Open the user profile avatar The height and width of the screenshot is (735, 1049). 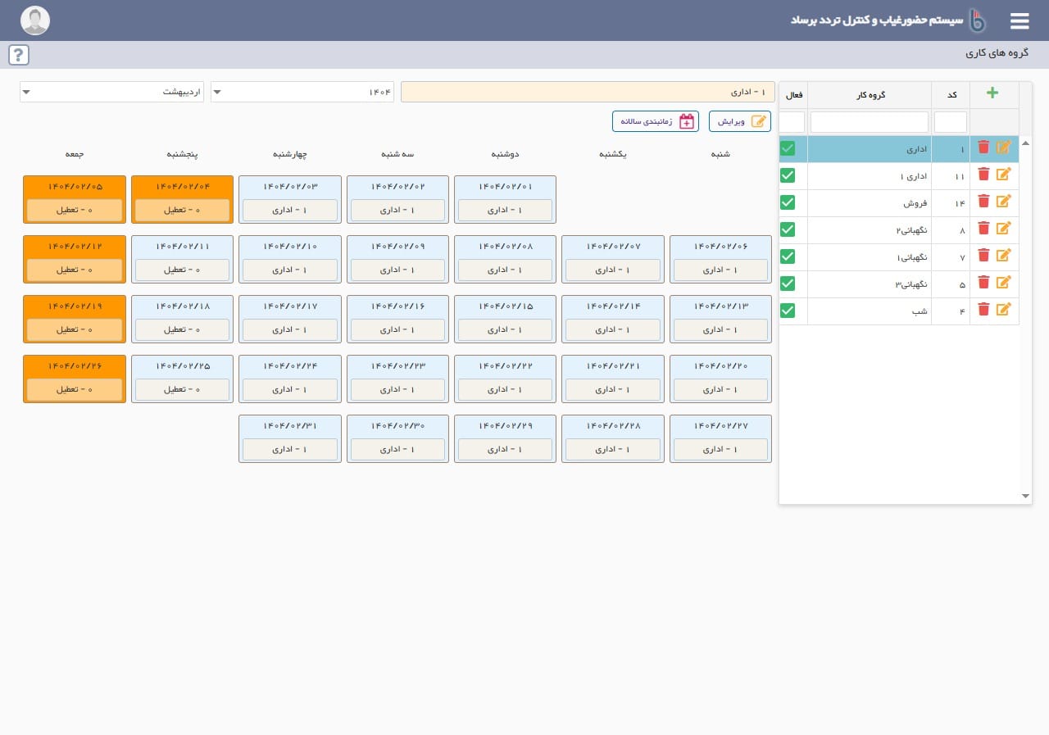tap(35, 20)
